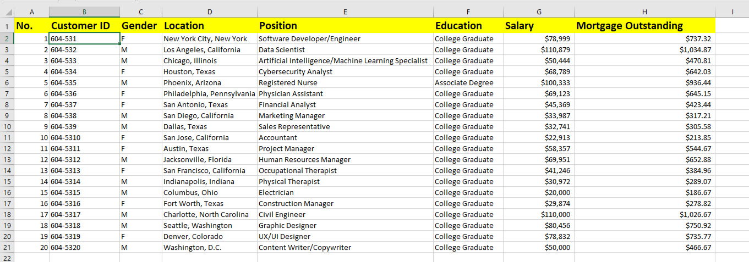The height and width of the screenshot is (262, 749).
Task: Click the Position header cell
Action: pos(278,26)
